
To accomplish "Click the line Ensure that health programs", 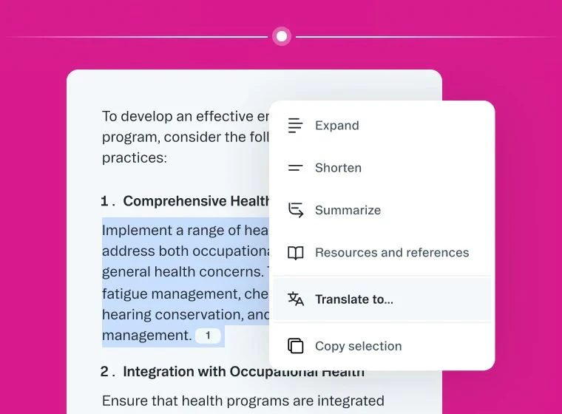I will pos(243,401).
